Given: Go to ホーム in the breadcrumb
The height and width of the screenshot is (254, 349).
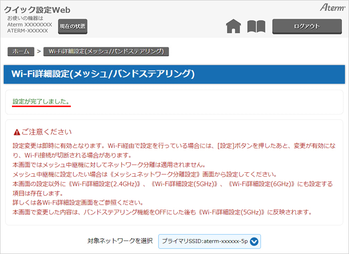Looking at the screenshot, I should click(x=21, y=51).
